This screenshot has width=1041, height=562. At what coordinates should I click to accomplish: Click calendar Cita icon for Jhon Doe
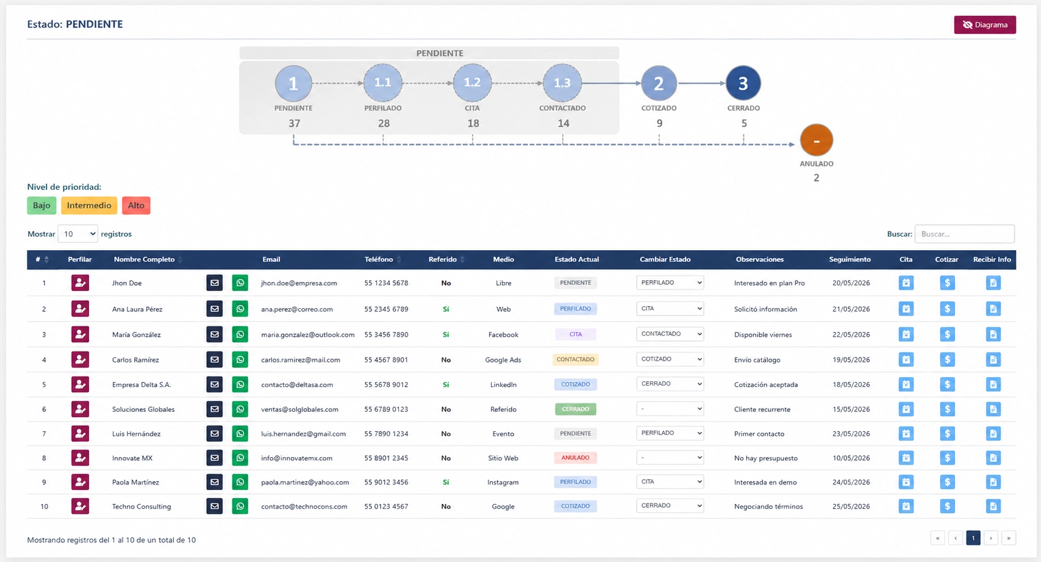click(906, 283)
